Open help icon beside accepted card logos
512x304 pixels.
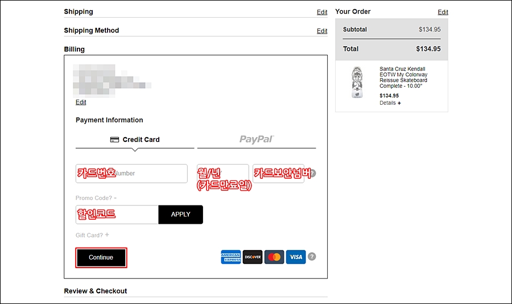(312, 257)
